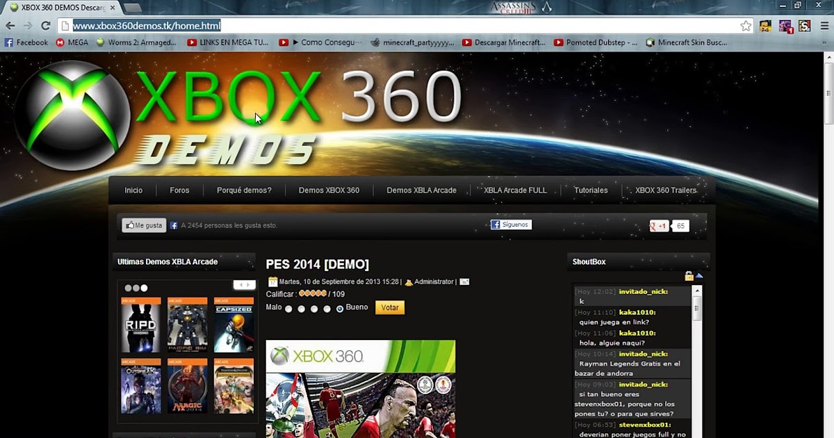Viewport: 834px width, 438px height.
Task: Click the Administrator author link
Action: point(434,282)
